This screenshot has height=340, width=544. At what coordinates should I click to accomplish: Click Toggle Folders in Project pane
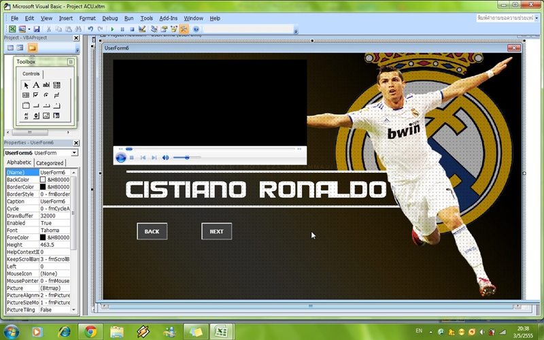point(32,48)
